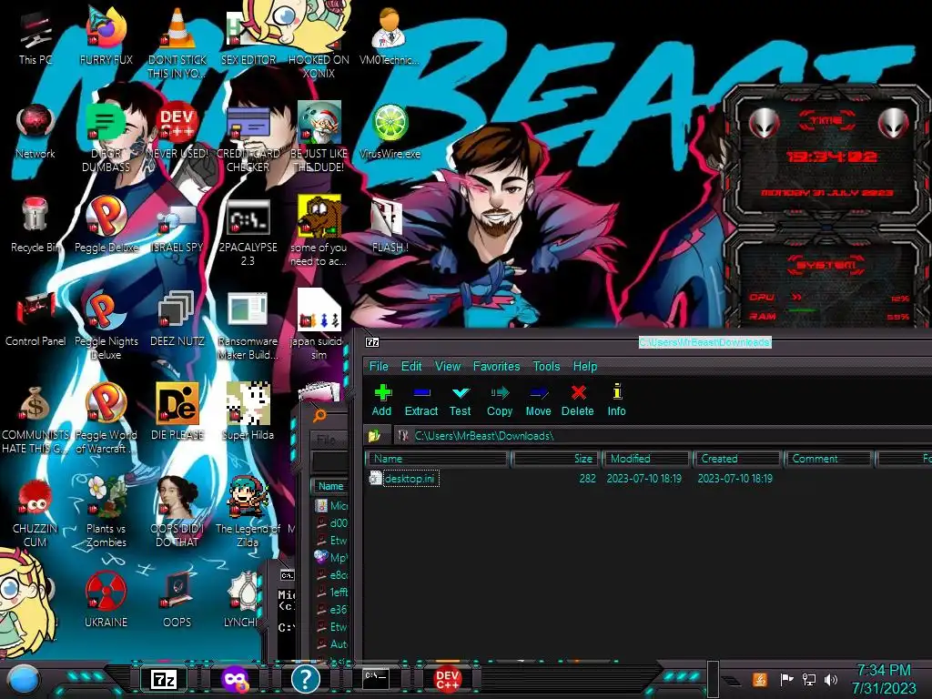Launch the DIE PLEASE Adobe icon
The width and height of the screenshot is (932, 699).
177,411
